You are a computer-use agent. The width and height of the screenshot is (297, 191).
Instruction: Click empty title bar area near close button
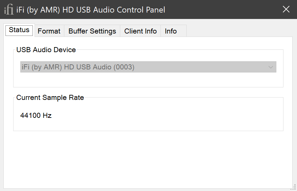point(237,9)
